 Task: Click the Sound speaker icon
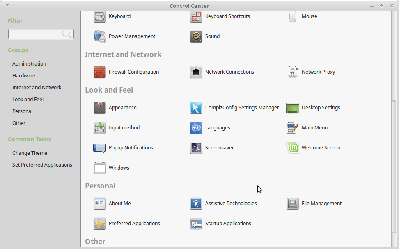(196, 36)
